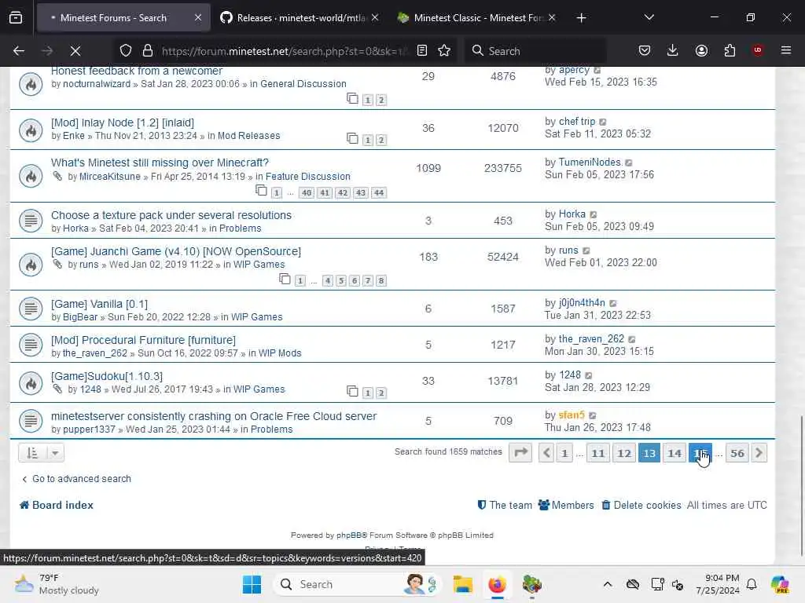Viewport: 805px width, 603px height.
Task: Go back to the previous page
Action: [19, 51]
